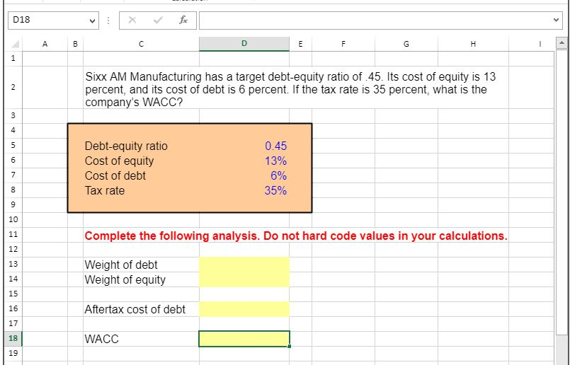Select the yellow Aftertax cost of debt cell
Screen dimensions: 570x365
244,309
